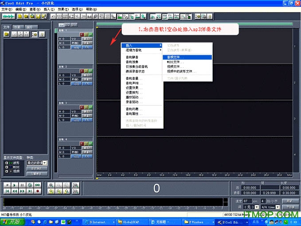301x226 pixels.
Task: Toggle the waveform file type checkbox
Action: coord(6,163)
